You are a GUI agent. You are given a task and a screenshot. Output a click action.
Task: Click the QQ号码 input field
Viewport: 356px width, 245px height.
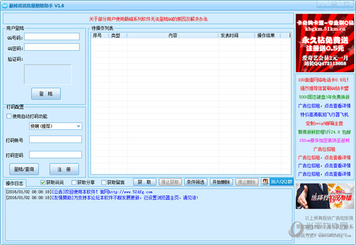click(x=52, y=36)
